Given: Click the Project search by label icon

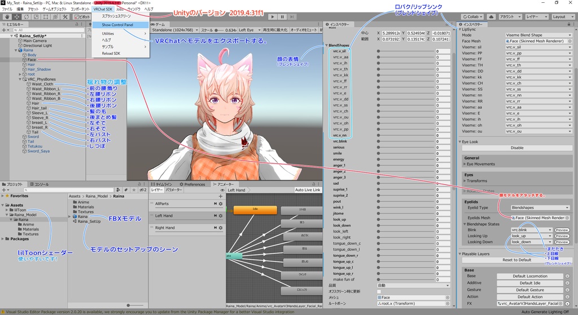Looking at the screenshot, I should point(126,190).
